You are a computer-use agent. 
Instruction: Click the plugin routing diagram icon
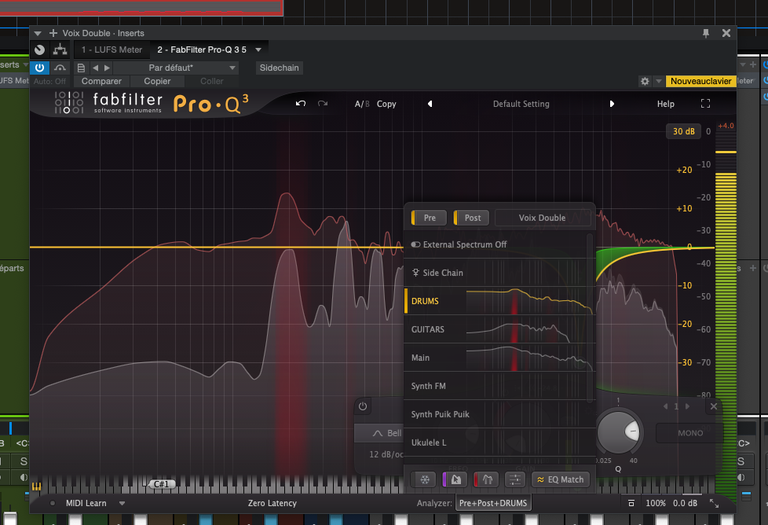pyautogui.click(x=60, y=50)
